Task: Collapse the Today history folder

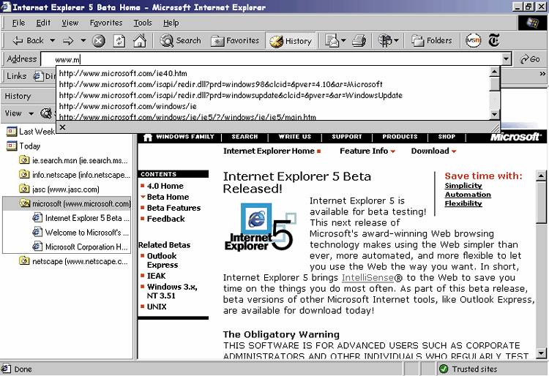Action: (23, 146)
